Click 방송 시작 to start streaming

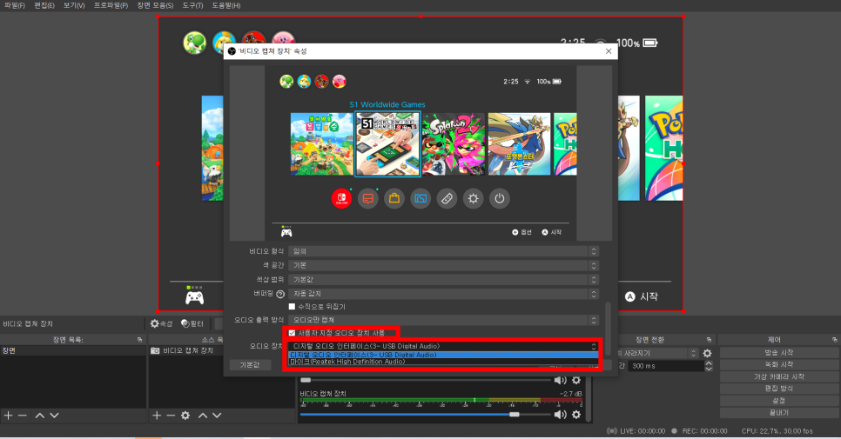pyautogui.click(x=779, y=353)
